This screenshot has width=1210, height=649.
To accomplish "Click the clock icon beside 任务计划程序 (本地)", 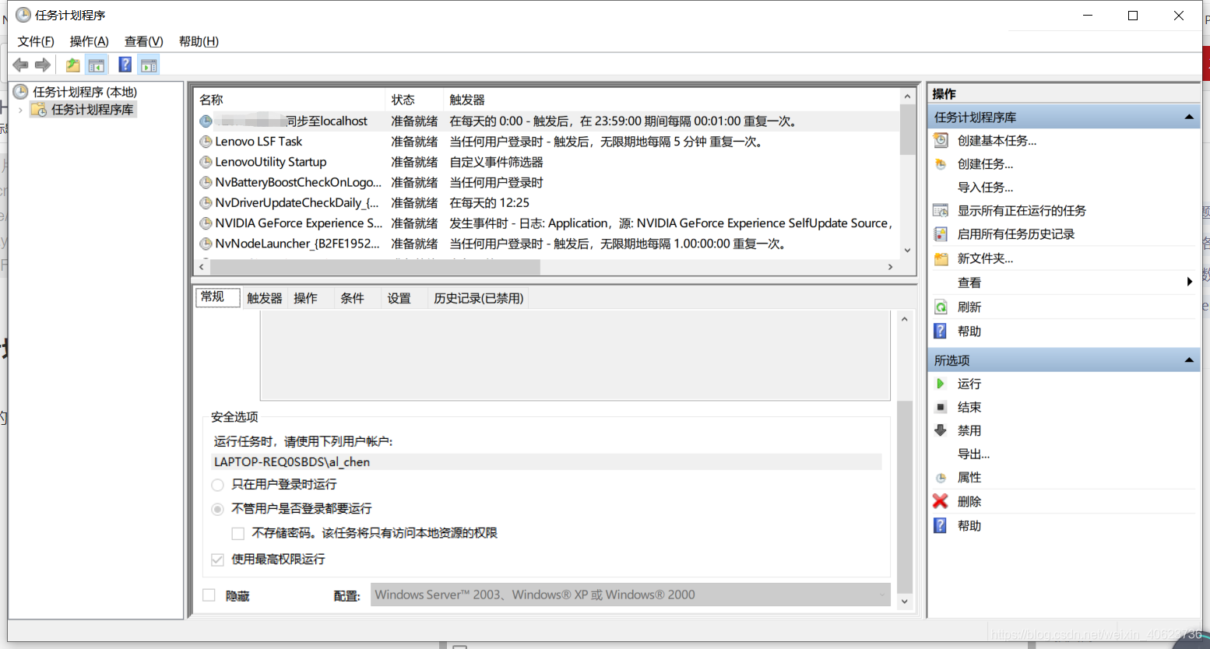I will pyautogui.click(x=21, y=92).
